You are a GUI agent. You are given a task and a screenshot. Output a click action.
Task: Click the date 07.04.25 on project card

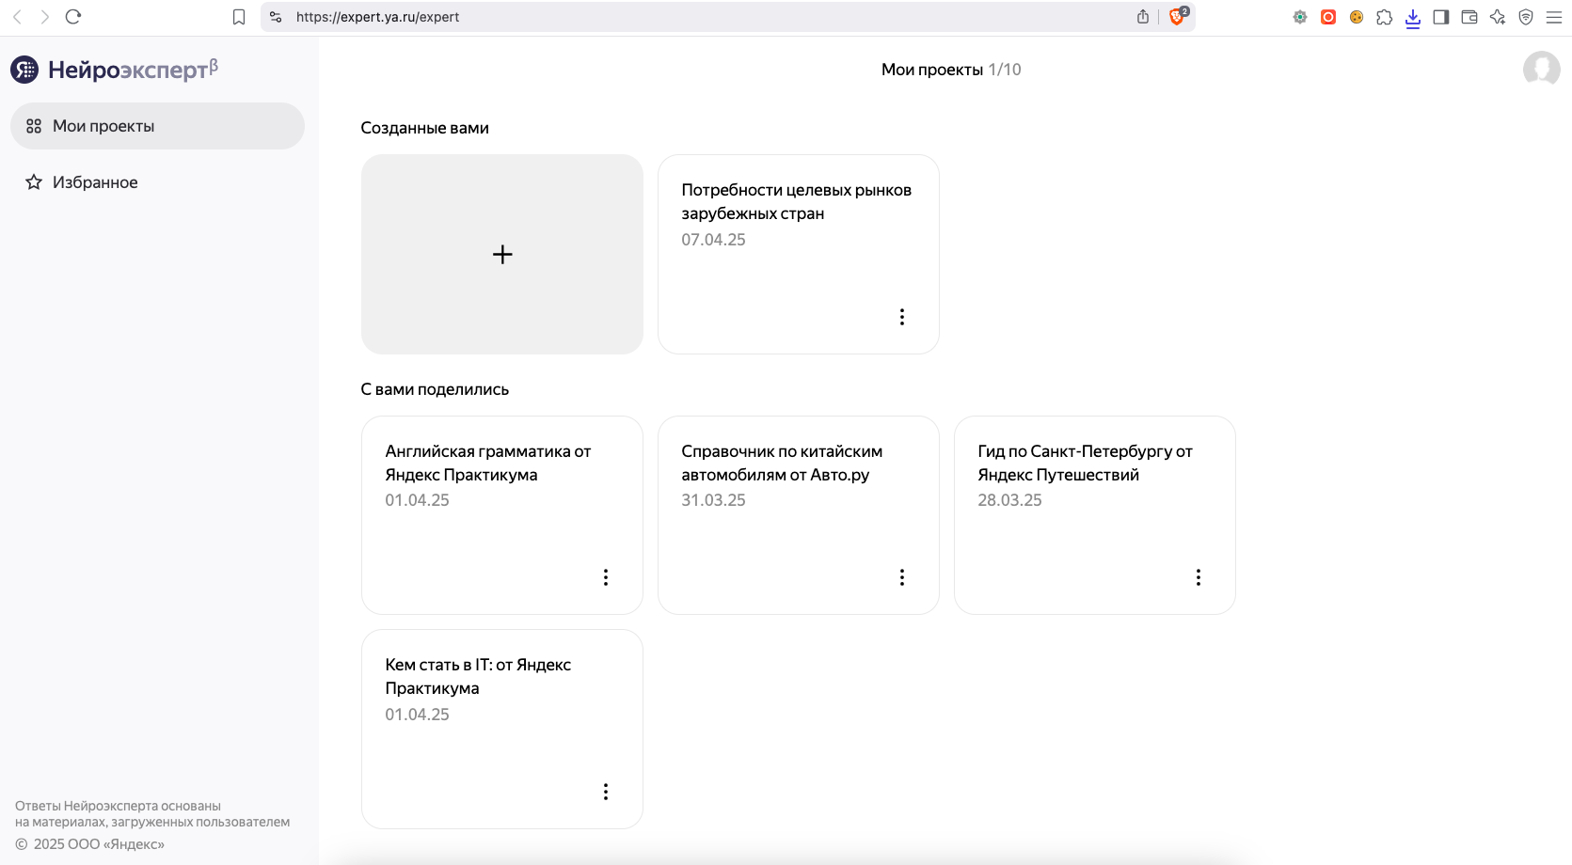(713, 240)
